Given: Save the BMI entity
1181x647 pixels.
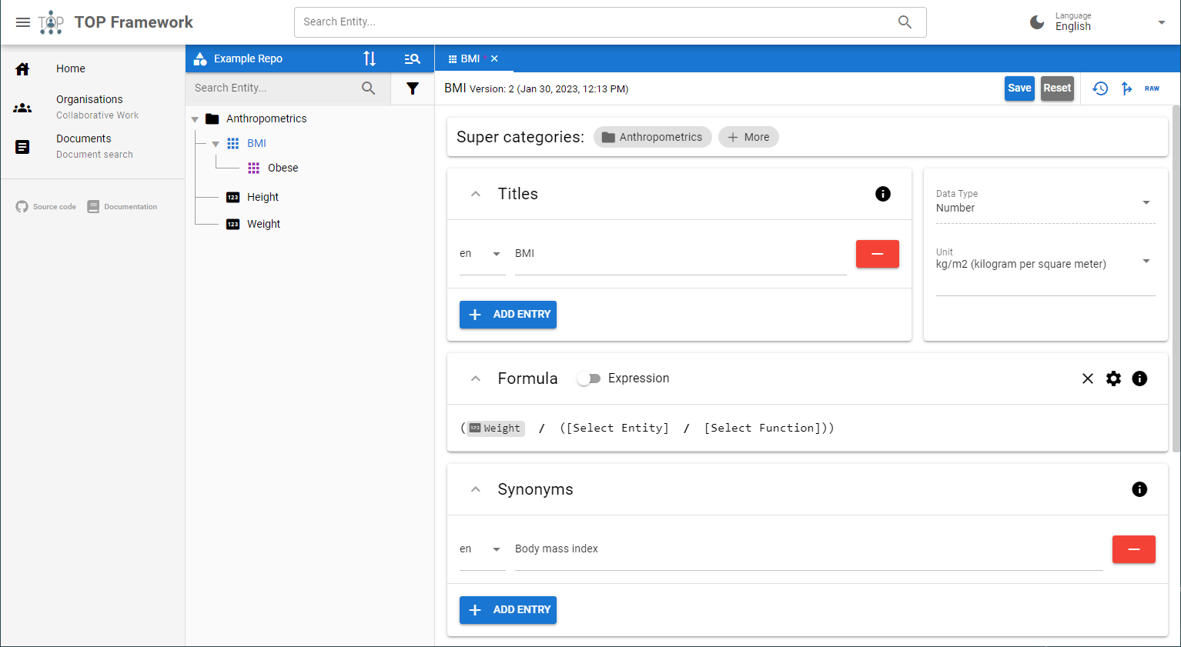Looking at the screenshot, I should 1019,88.
